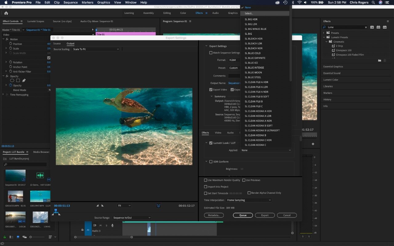Click the Metadata... button

214,215
